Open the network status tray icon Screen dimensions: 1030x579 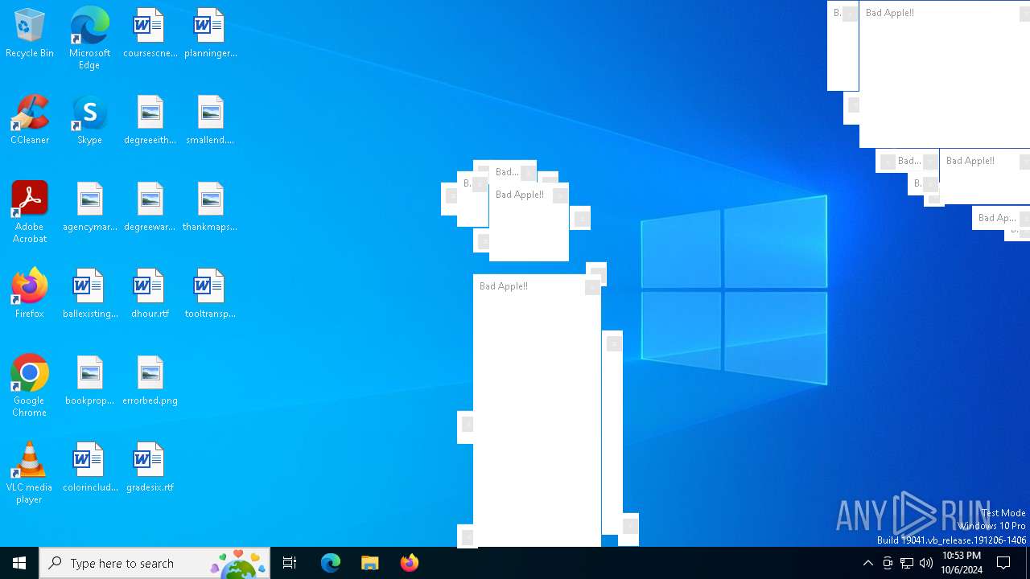click(907, 563)
